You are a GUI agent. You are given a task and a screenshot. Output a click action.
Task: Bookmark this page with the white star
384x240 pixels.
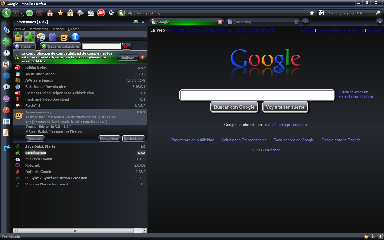point(312,13)
